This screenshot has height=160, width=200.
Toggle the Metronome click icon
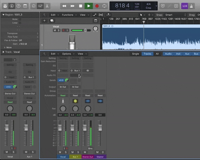(191, 6)
